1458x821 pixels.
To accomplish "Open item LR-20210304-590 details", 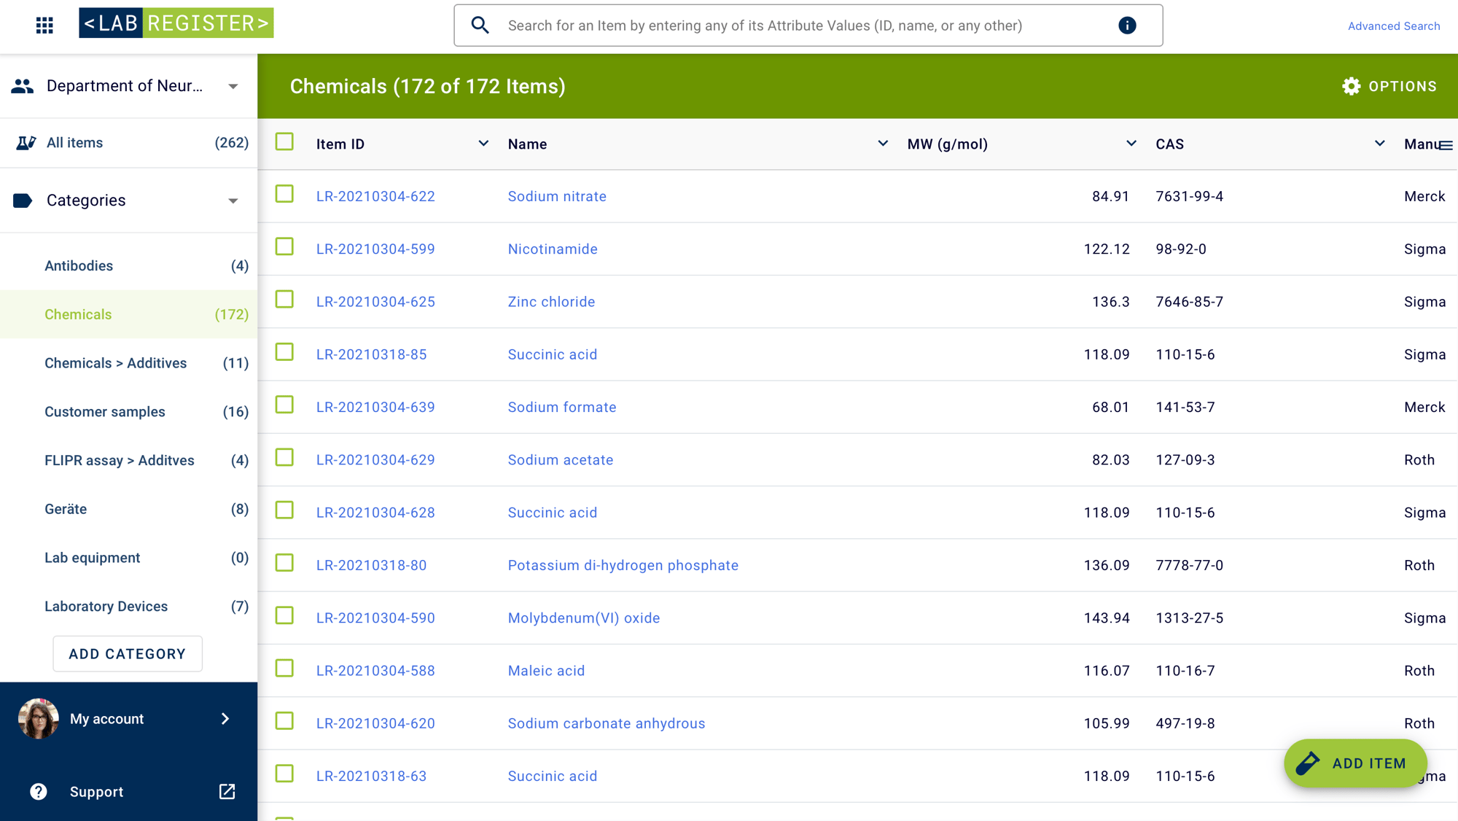I will (375, 618).
